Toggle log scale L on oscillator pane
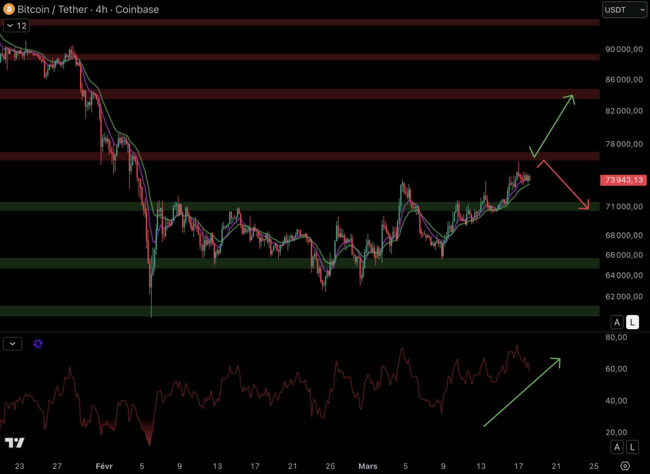This screenshot has height=474, width=650. 632,447
